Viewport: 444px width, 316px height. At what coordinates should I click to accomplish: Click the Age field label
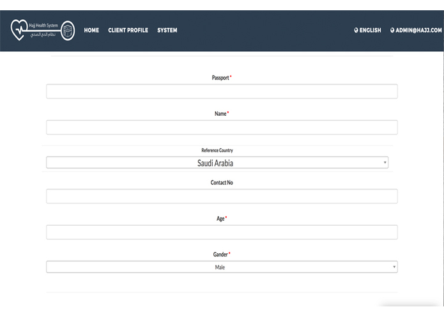[220, 219]
